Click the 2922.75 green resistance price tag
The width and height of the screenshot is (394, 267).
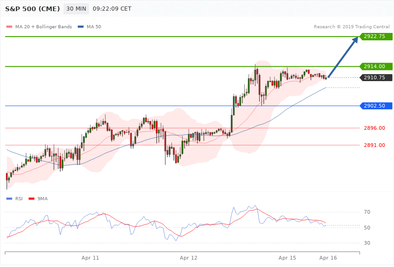pyautogui.click(x=376, y=37)
